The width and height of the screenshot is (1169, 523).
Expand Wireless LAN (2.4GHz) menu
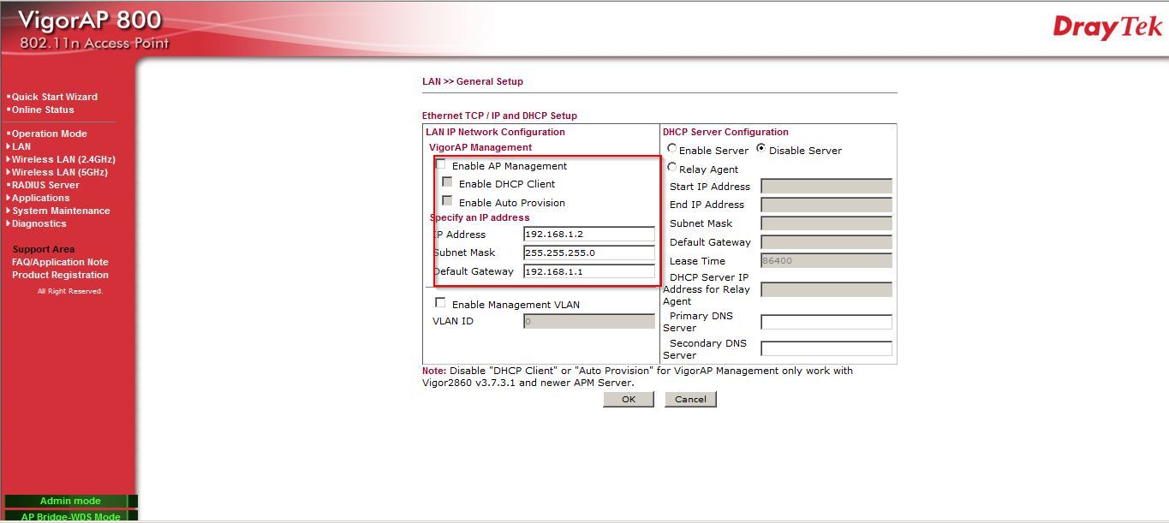tap(63, 159)
